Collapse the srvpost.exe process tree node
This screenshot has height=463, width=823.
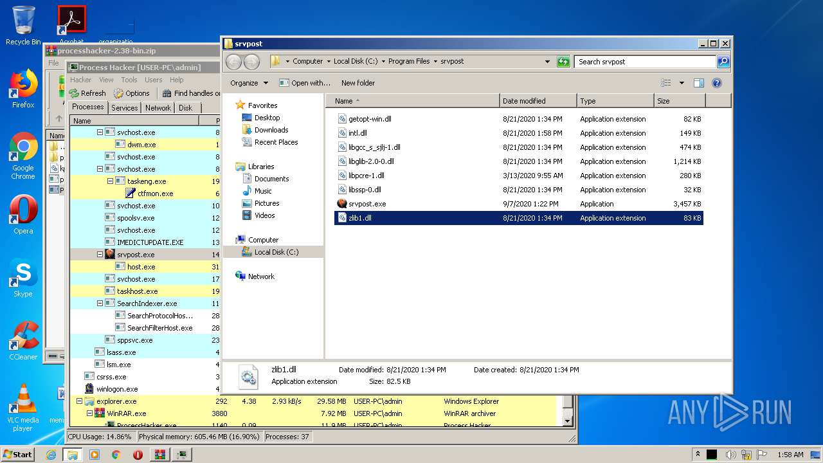[100, 255]
